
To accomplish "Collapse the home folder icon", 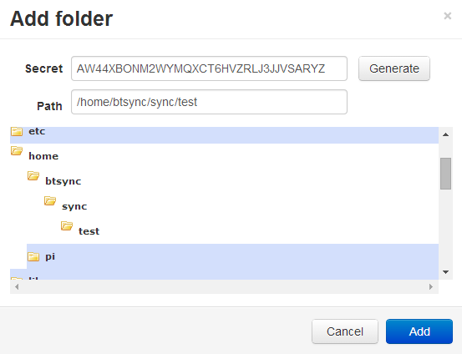I will click(17, 151).
